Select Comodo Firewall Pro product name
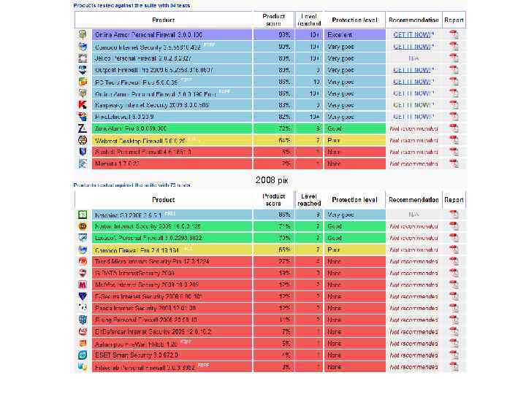The width and height of the screenshot is (526, 394). click(x=137, y=250)
